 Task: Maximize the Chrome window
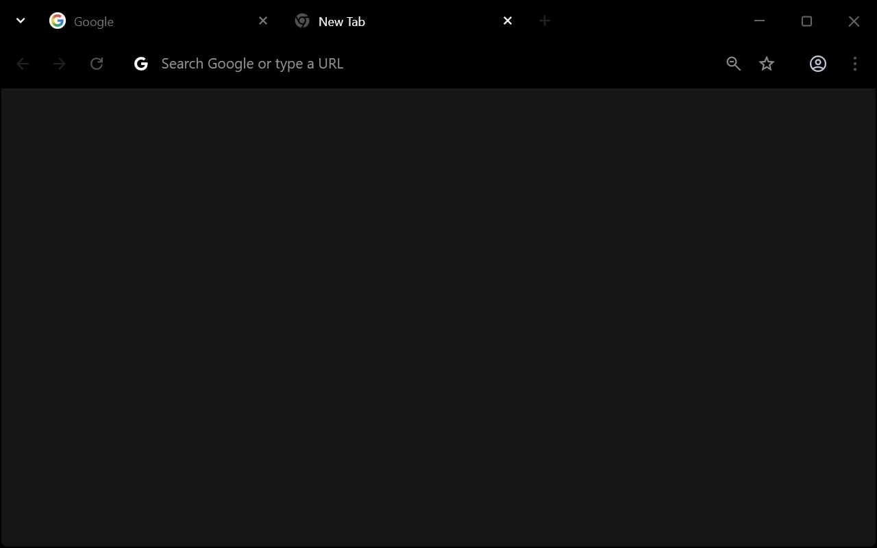(806, 21)
